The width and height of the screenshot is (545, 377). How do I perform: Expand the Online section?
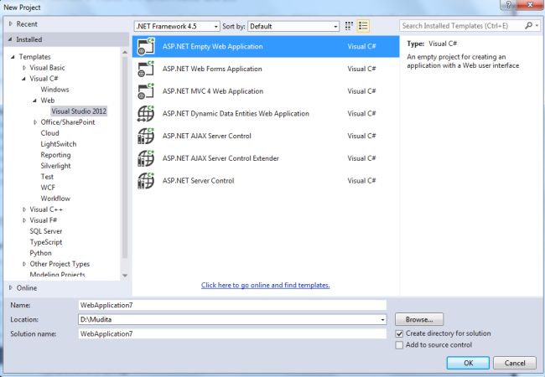[10, 288]
